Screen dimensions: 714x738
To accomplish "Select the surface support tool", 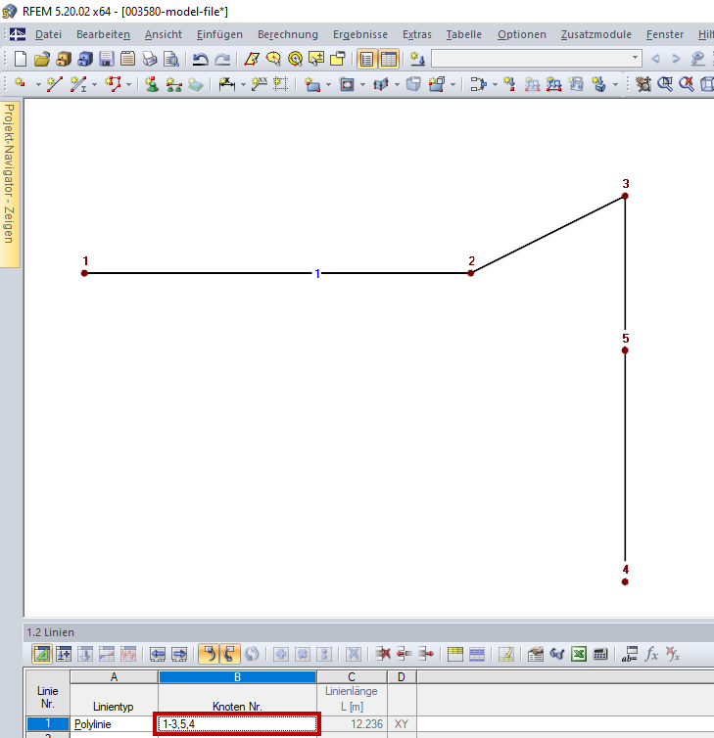I will (x=195, y=84).
